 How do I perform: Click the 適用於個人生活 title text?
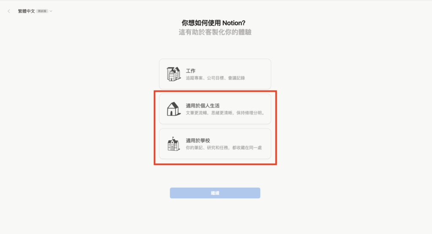coord(202,106)
